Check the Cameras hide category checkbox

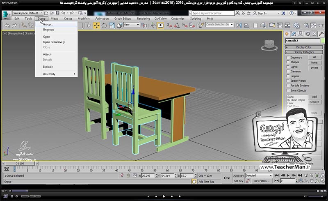pos(288,72)
